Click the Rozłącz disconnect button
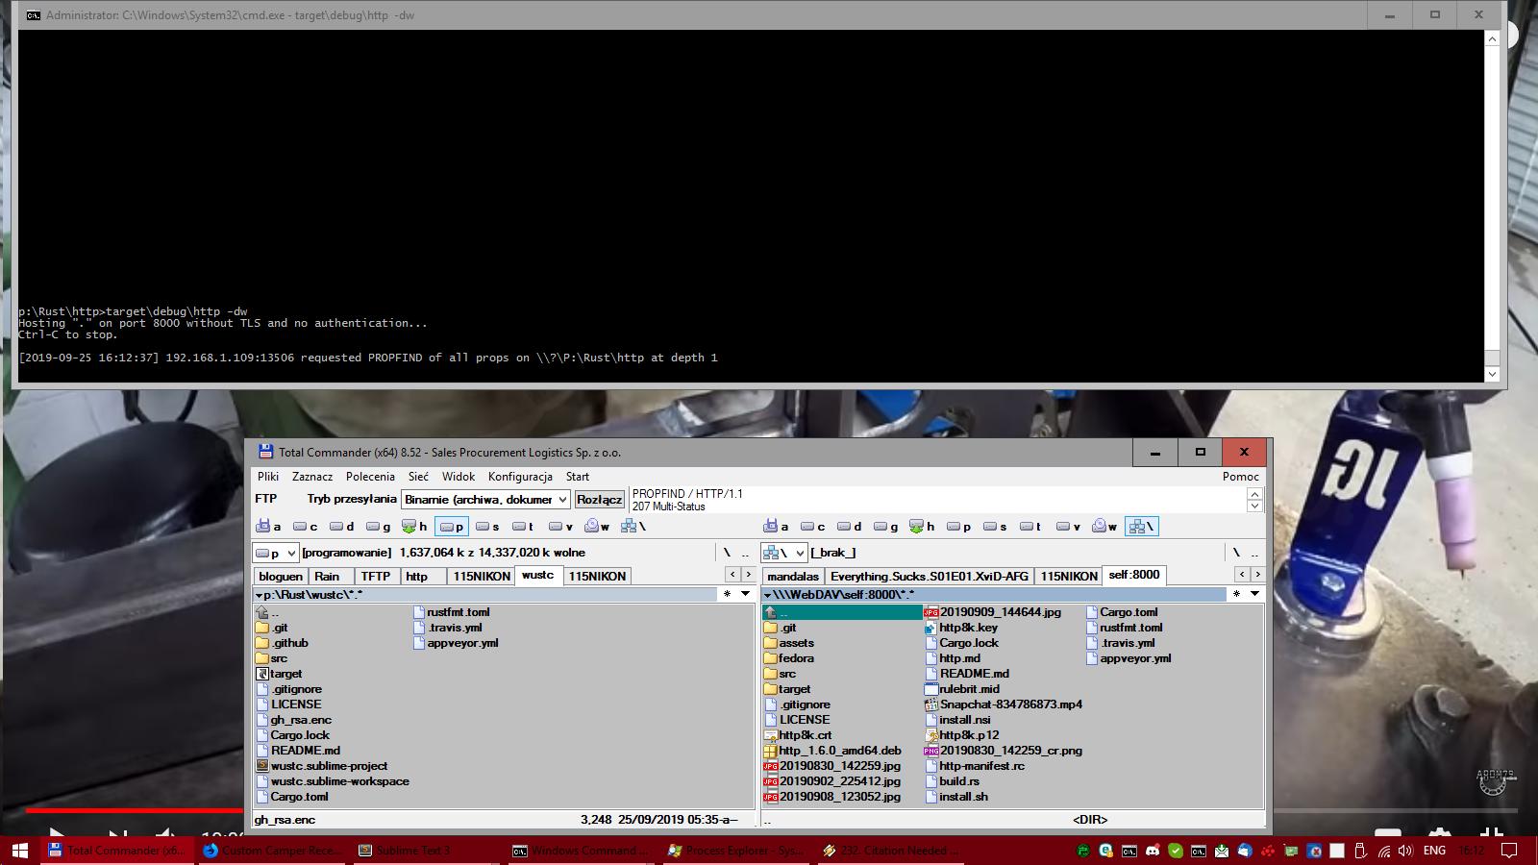Screen dimensions: 1538x865 click(x=599, y=500)
